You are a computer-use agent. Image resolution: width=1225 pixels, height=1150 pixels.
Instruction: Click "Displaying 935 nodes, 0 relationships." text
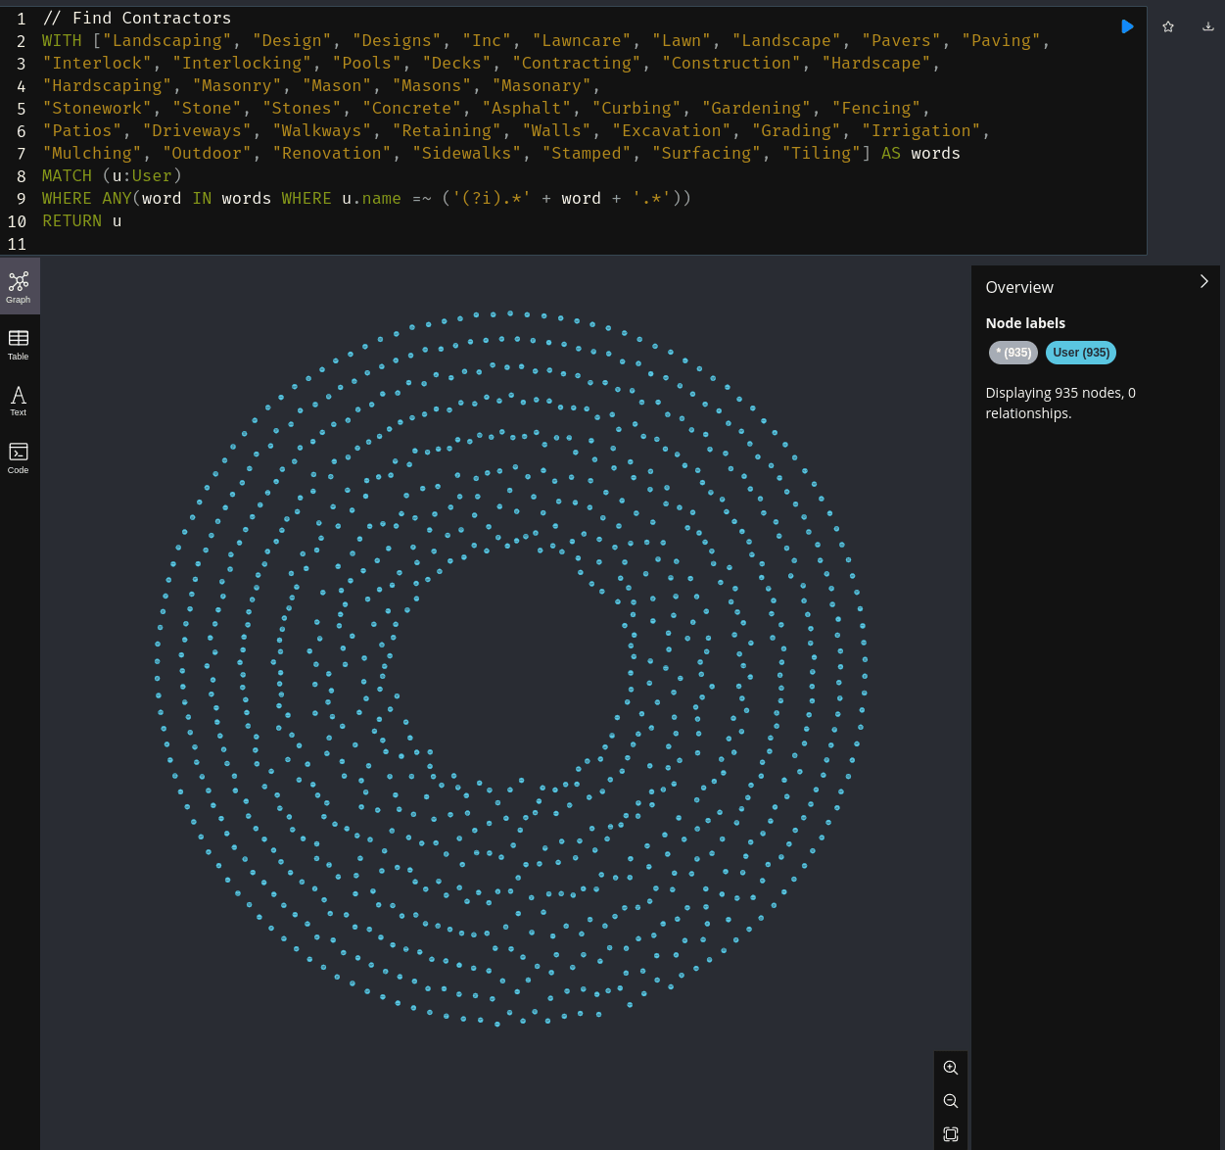point(1060,403)
